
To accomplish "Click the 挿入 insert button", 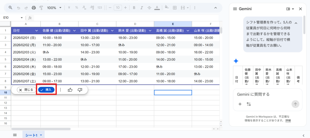I will tap(46, 90).
